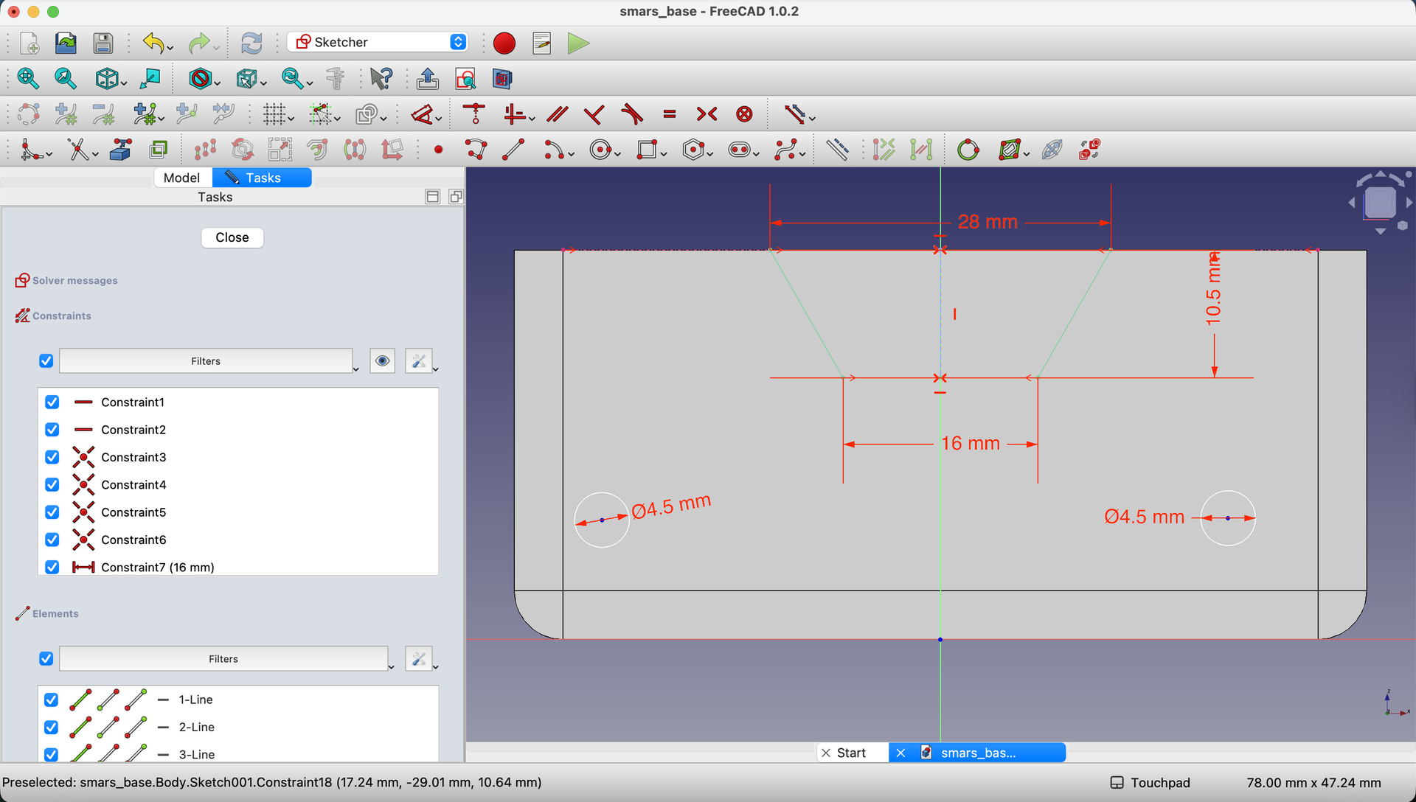This screenshot has height=802, width=1416.
Task: Click the Touchpad navigation style button
Action: 1150,783
